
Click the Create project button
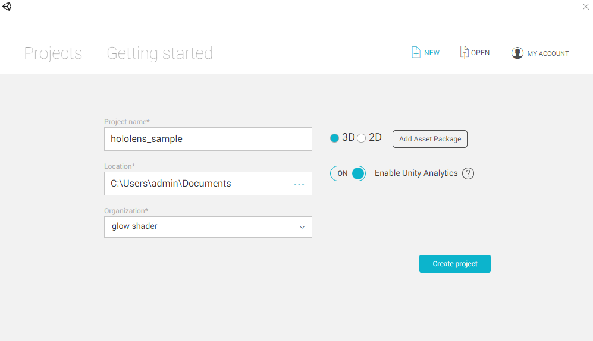pyautogui.click(x=454, y=264)
